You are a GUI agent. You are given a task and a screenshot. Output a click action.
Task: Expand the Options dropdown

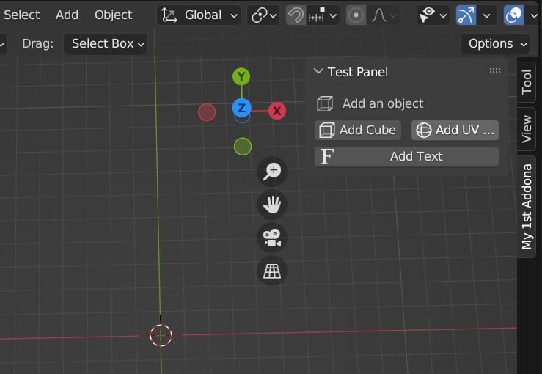(x=495, y=43)
